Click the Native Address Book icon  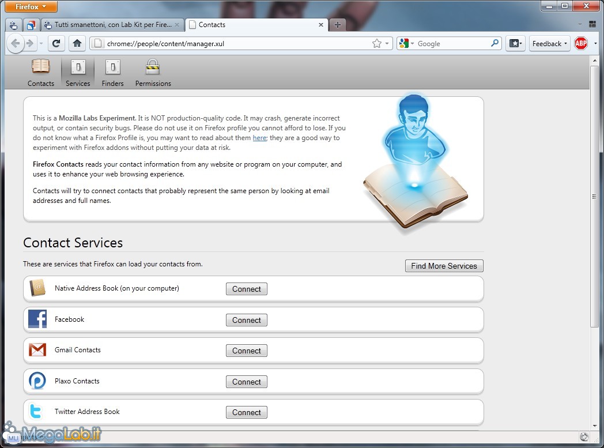pos(37,288)
